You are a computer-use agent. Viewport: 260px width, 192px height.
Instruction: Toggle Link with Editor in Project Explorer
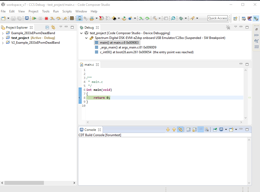pyautogui.click(x=53, y=27)
